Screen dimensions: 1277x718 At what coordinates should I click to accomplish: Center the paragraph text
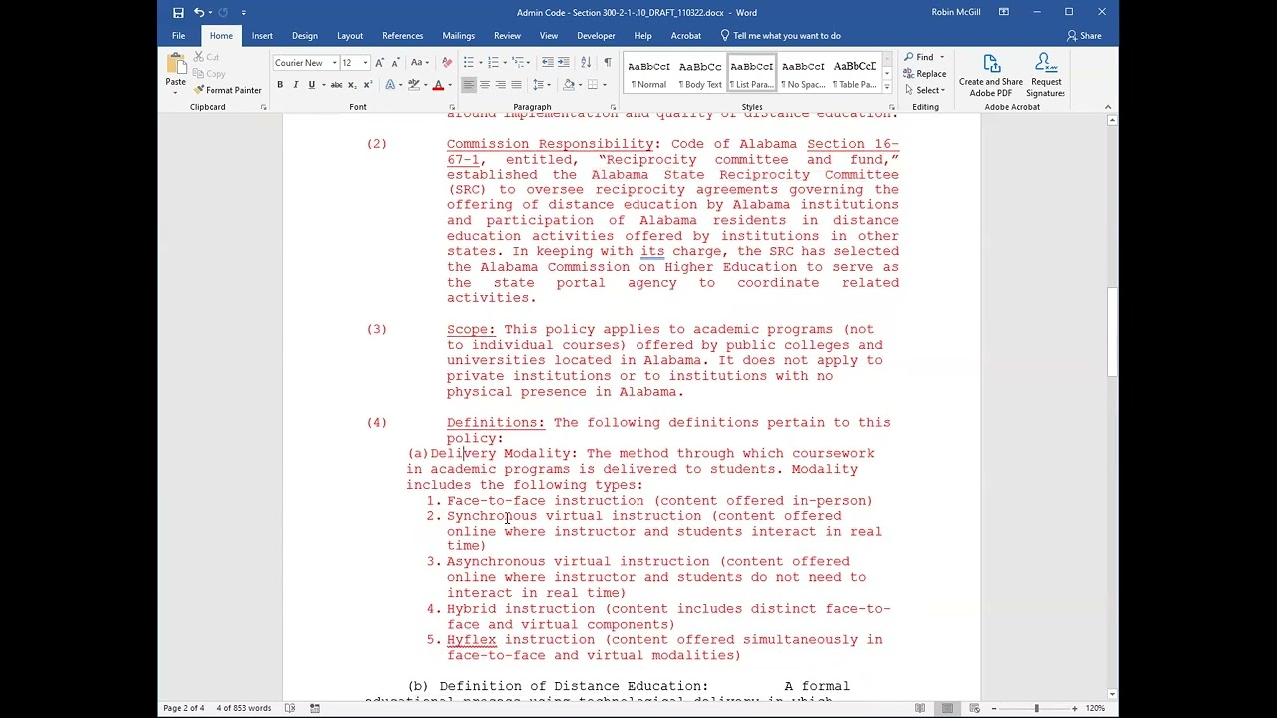pos(485,85)
